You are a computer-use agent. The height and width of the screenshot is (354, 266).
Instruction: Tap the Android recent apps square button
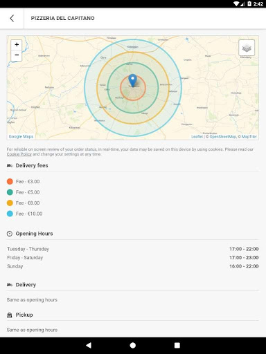click(177, 345)
